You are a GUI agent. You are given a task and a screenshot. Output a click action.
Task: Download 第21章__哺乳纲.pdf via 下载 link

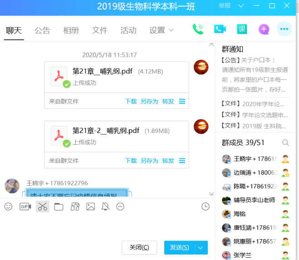click(131, 102)
